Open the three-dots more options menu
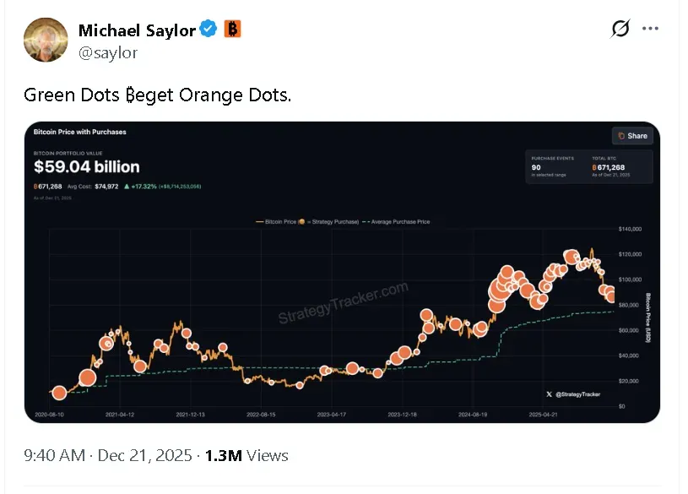This screenshot has height=494, width=688. 650,29
